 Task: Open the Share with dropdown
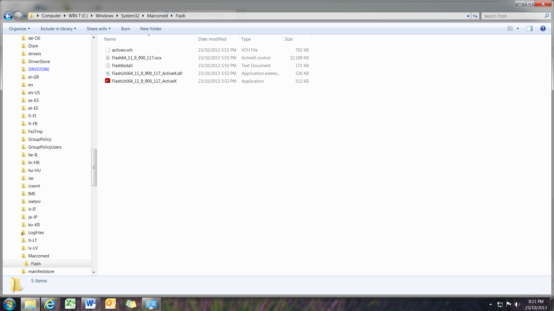[x=98, y=29]
